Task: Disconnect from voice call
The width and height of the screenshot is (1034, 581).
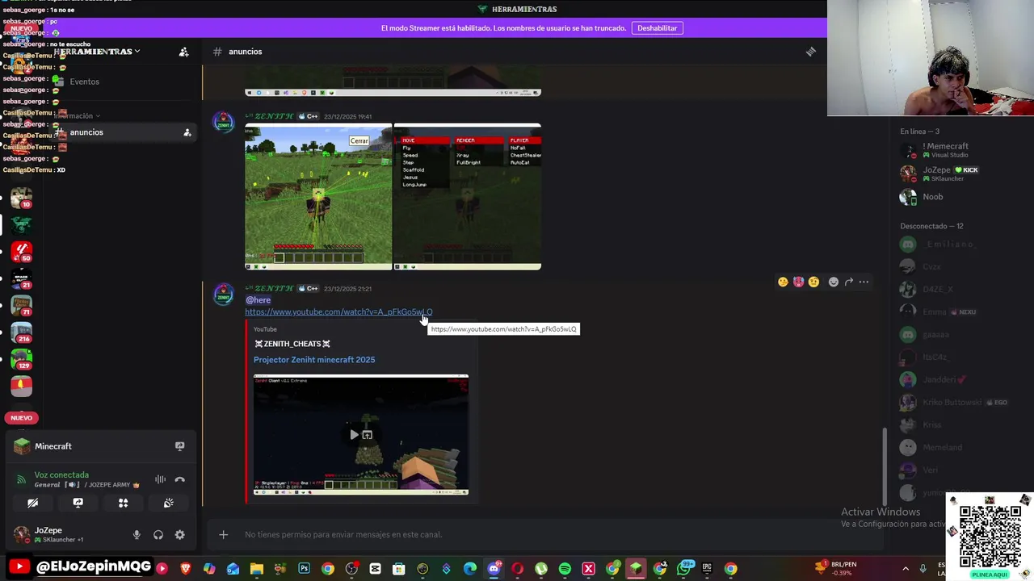Action: click(179, 479)
